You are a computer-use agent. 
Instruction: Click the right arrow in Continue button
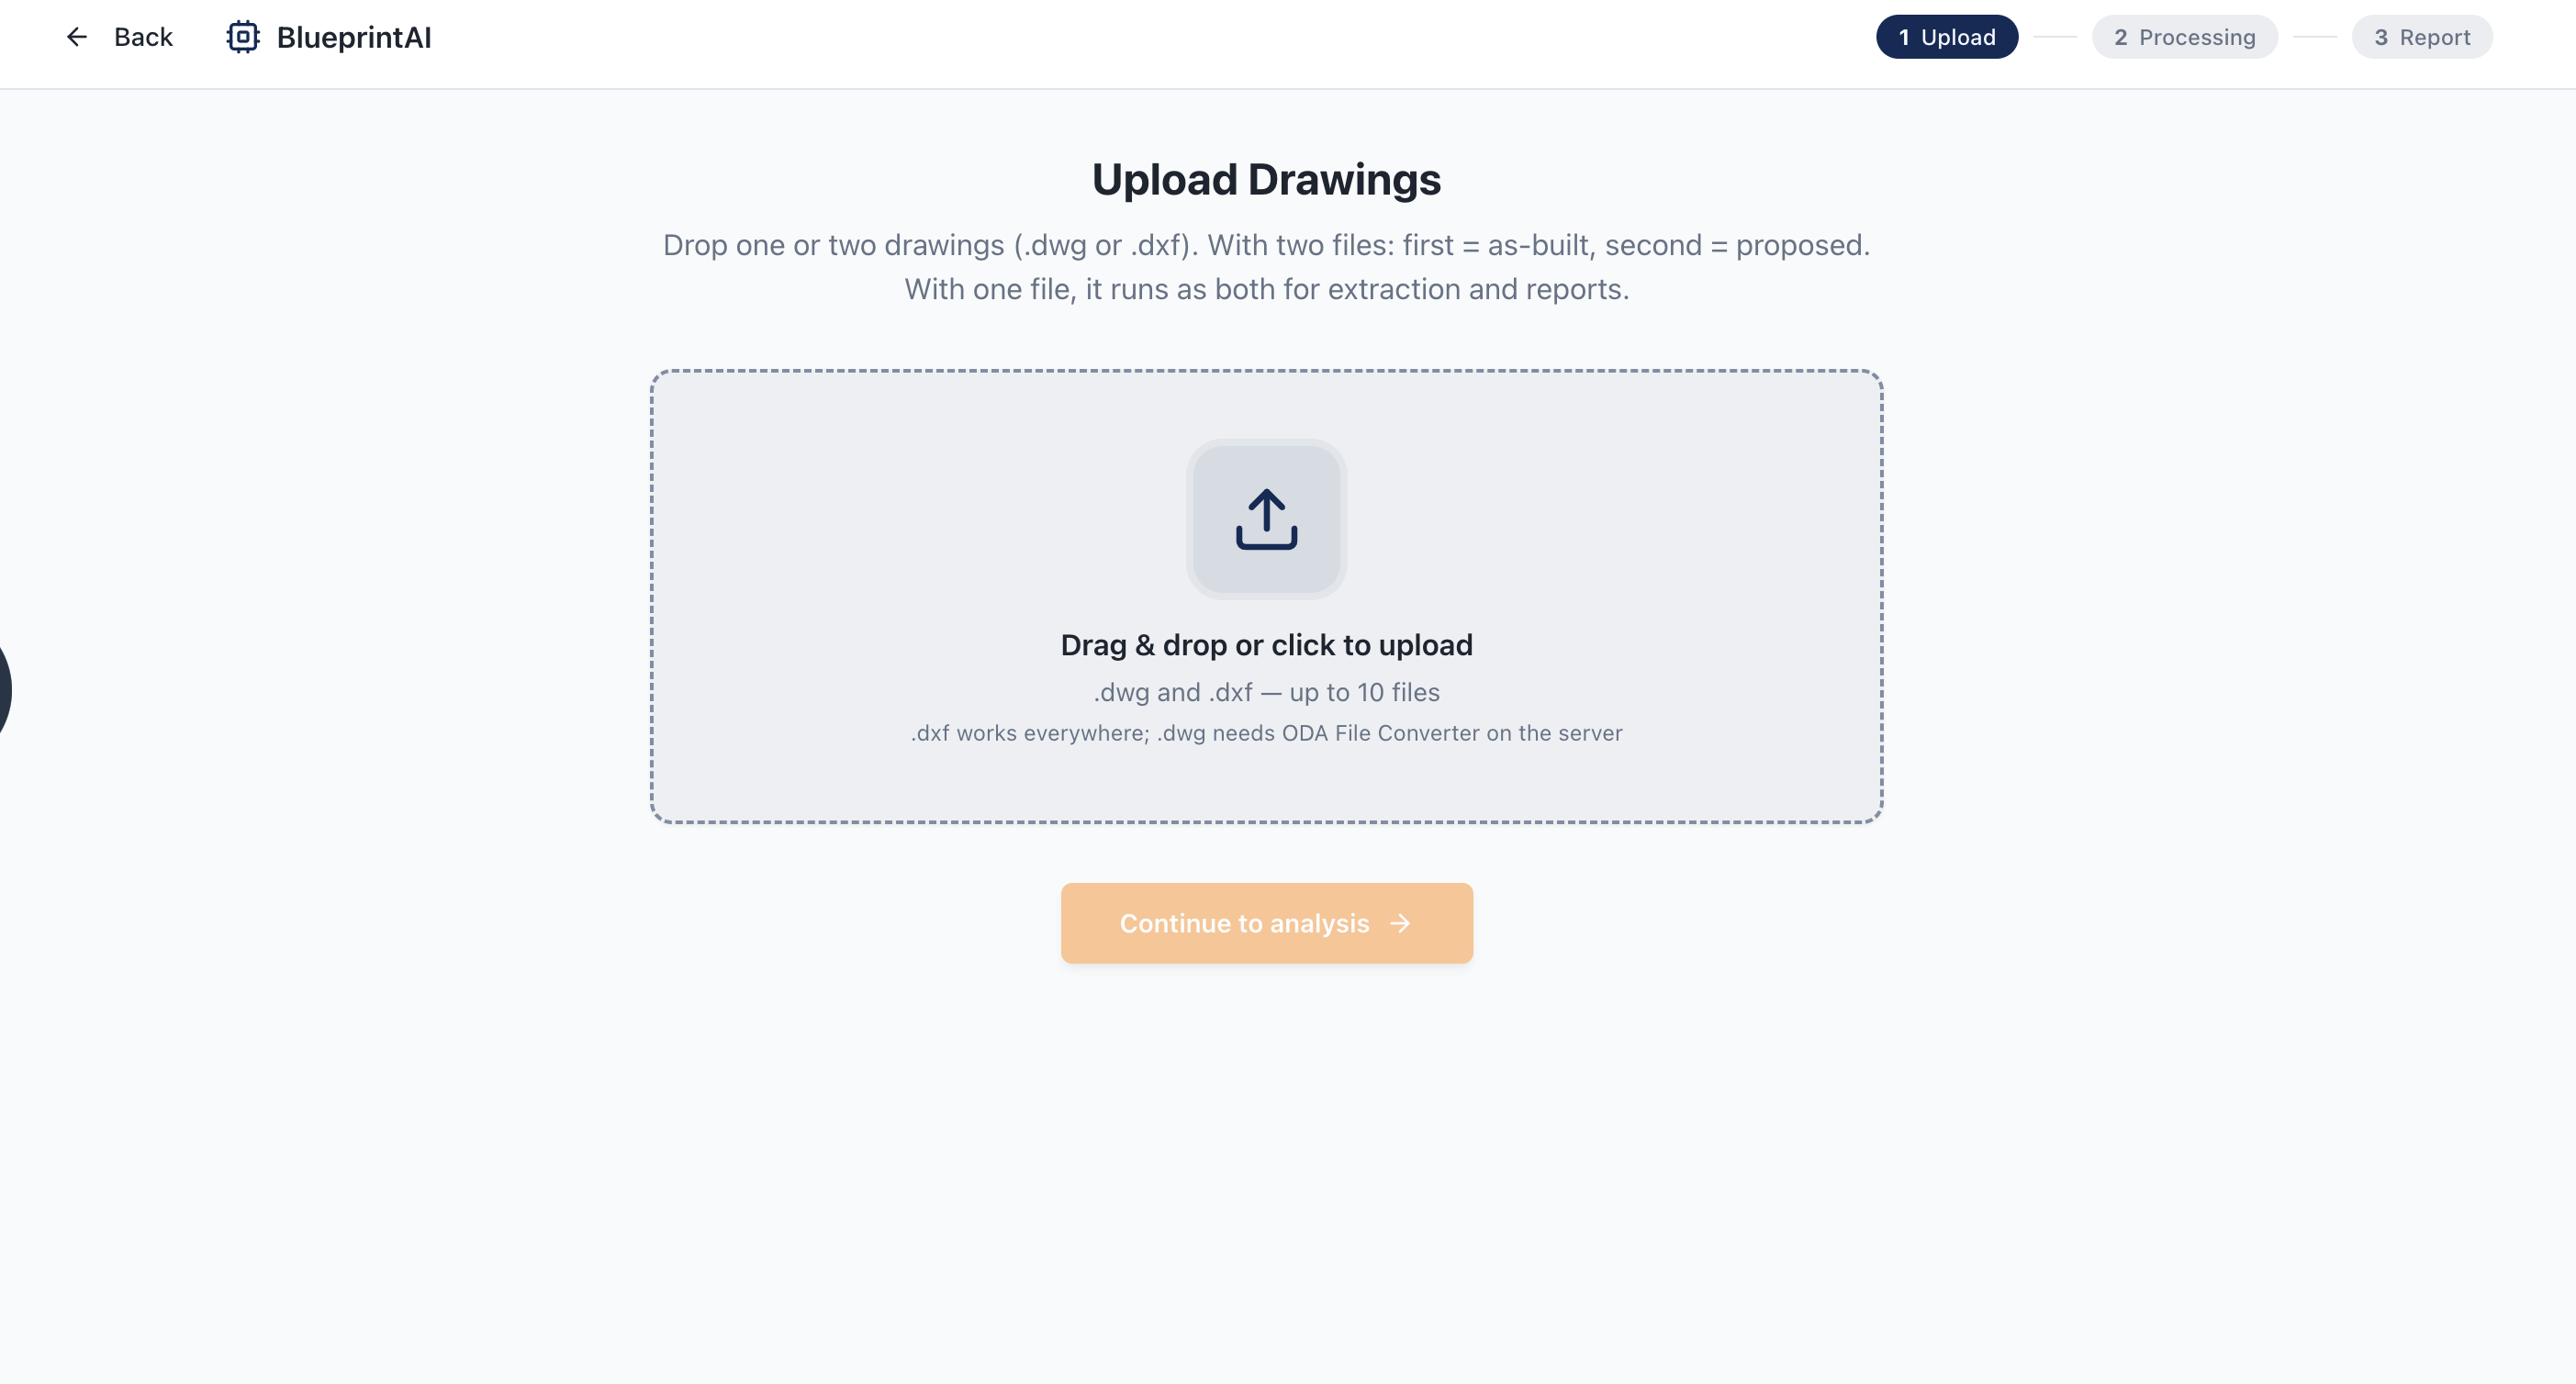pos(1400,923)
